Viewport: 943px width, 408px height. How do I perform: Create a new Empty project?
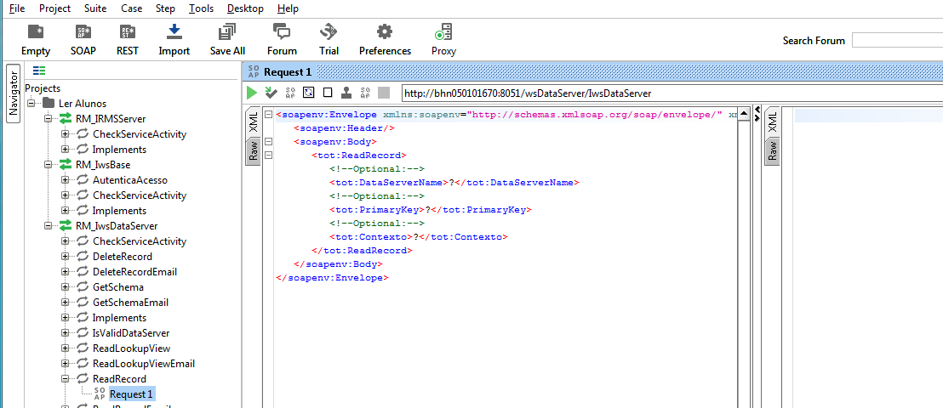click(x=36, y=40)
